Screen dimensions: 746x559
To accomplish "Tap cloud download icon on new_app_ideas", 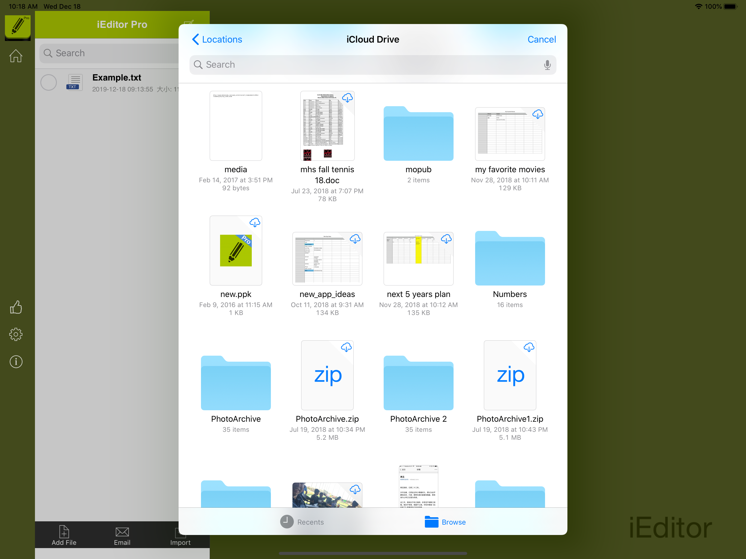I will [x=355, y=239].
